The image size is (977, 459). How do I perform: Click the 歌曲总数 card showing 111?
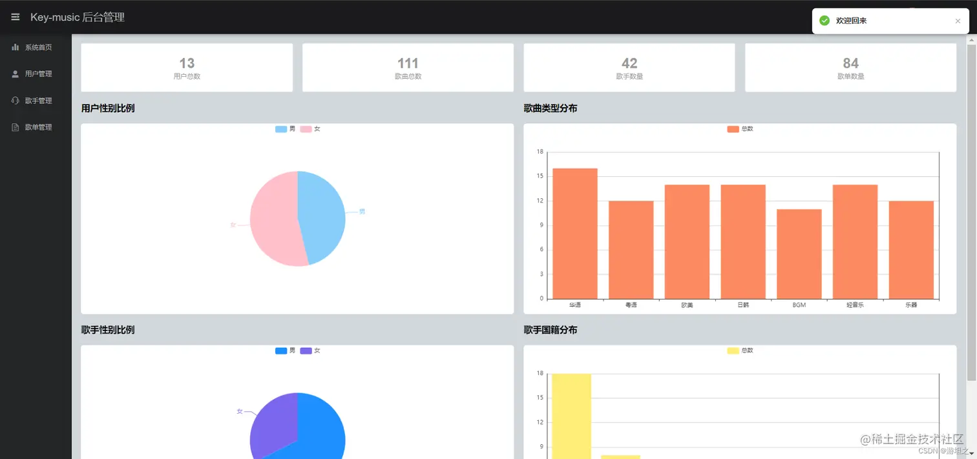tap(408, 68)
